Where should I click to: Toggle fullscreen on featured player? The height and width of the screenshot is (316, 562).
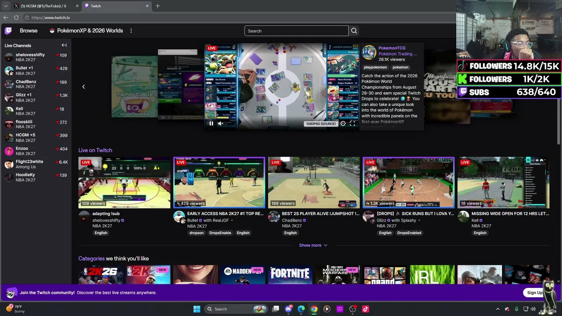[352, 124]
